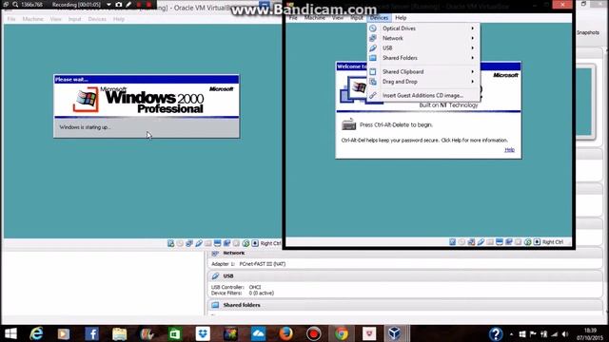Click optical disc indicator in right VM status bar

[x=462, y=242]
